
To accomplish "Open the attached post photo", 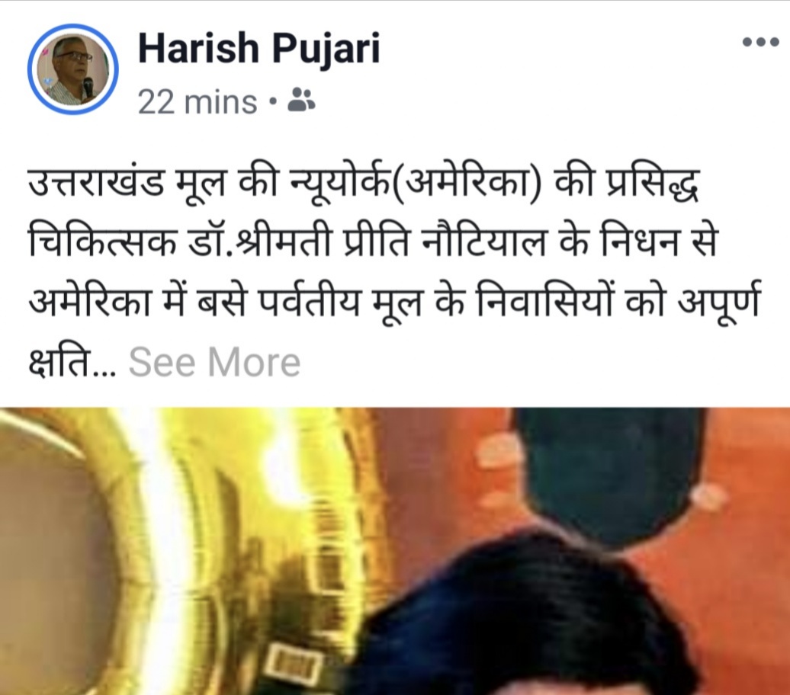I will click(x=395, y=552).
